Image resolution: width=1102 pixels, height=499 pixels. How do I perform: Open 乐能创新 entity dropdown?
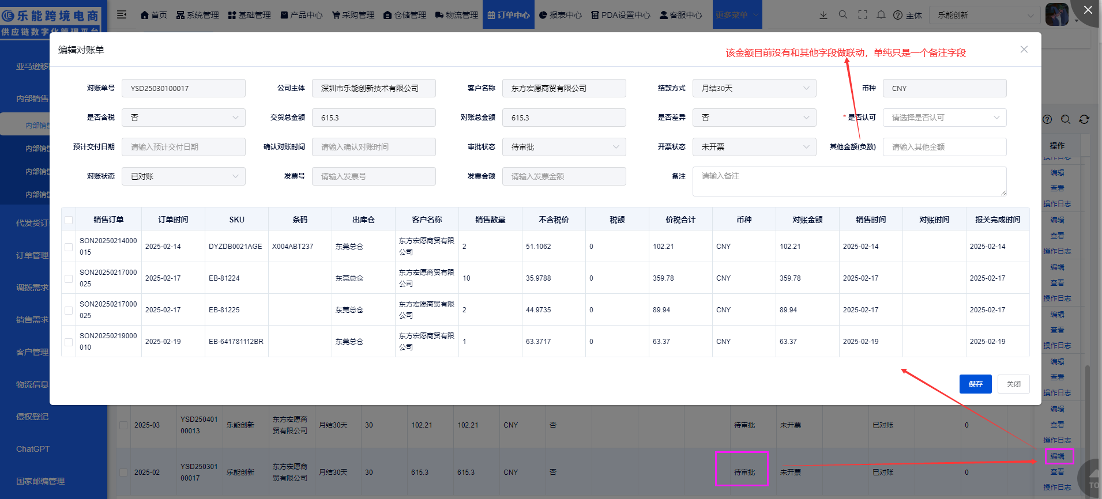985,15
